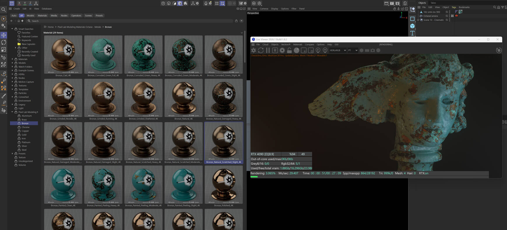Switch to the Materials filter tab
This screenshot has width=507, height=230.
pyautogui.click(x=42, y=15)
